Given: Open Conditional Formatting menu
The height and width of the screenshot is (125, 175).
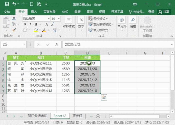Looking at the screenshot, I should 98,19.
